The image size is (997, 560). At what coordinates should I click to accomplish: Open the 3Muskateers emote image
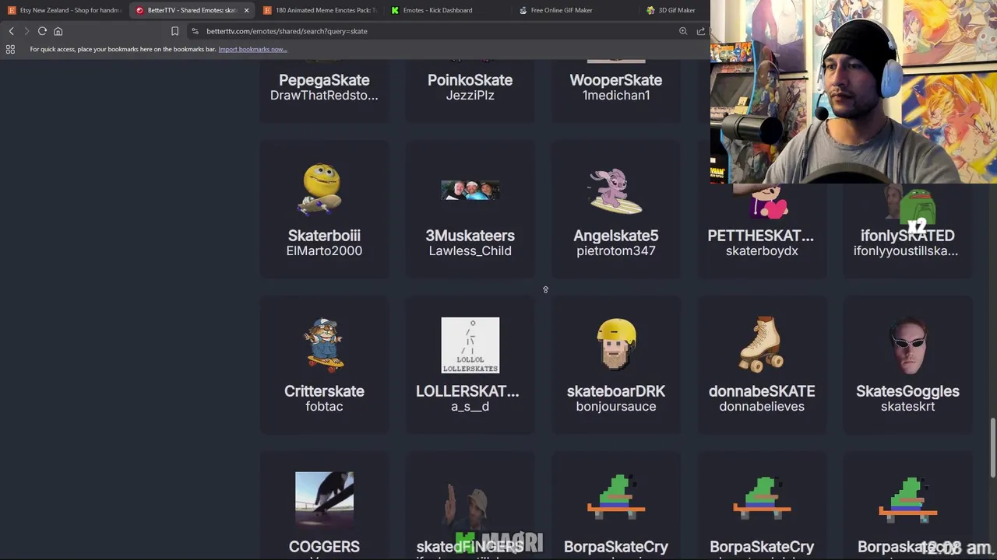point(470,190)
